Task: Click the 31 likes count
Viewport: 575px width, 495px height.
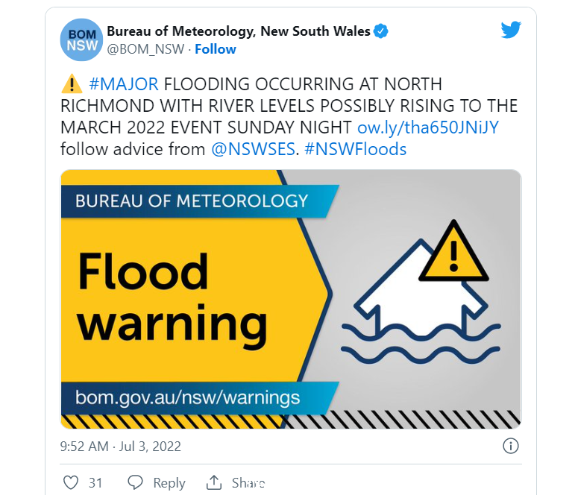Action: [95, 483]
